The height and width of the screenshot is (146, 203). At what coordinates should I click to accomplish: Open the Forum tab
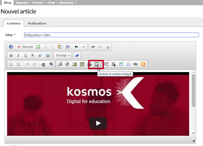(38, 2)
